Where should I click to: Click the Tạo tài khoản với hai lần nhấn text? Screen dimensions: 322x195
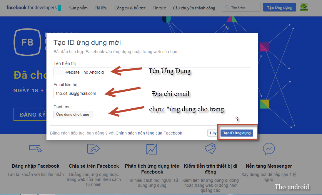tap(36, 174)
